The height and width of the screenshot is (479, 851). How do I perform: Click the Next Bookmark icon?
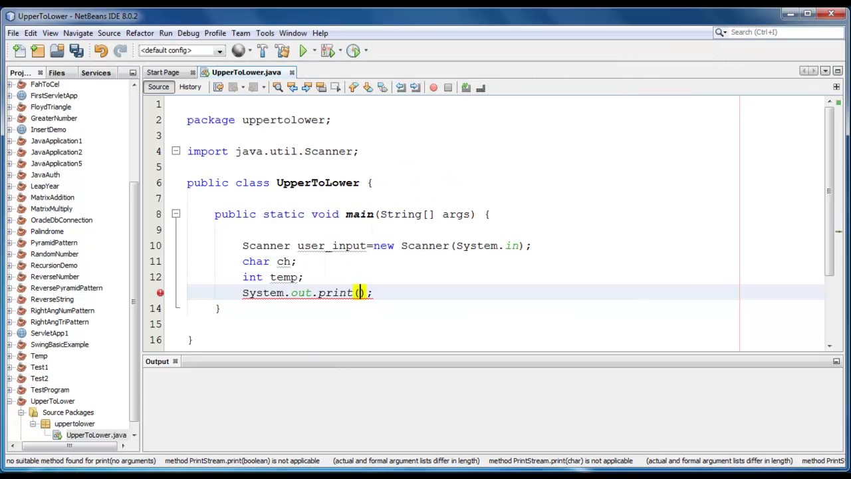(x=368, y=87)
